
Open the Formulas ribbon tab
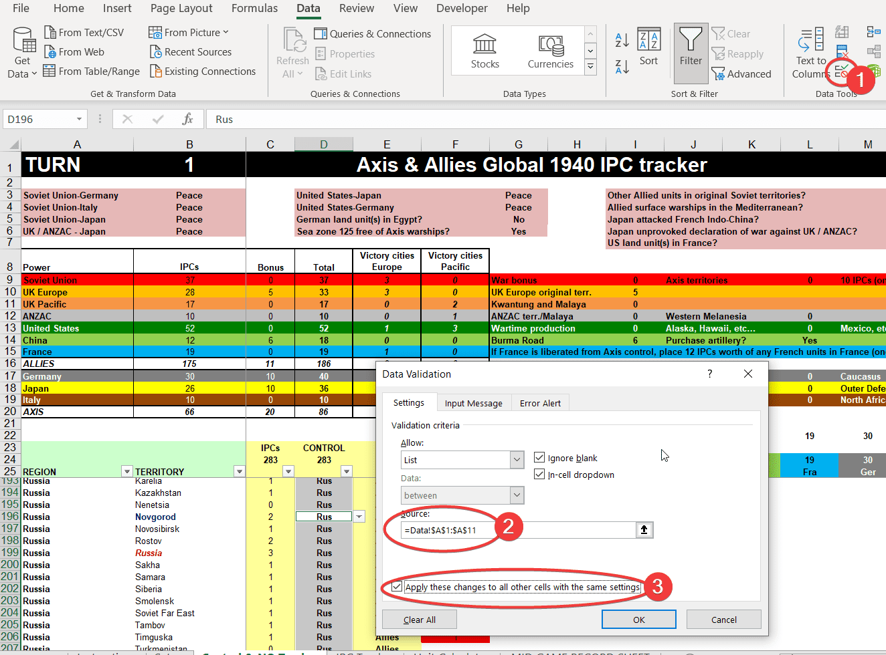coord(254,9)
